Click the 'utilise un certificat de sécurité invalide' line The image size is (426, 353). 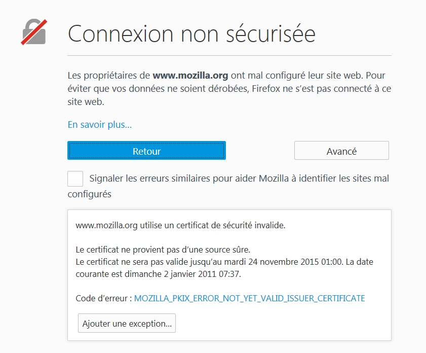212,226
